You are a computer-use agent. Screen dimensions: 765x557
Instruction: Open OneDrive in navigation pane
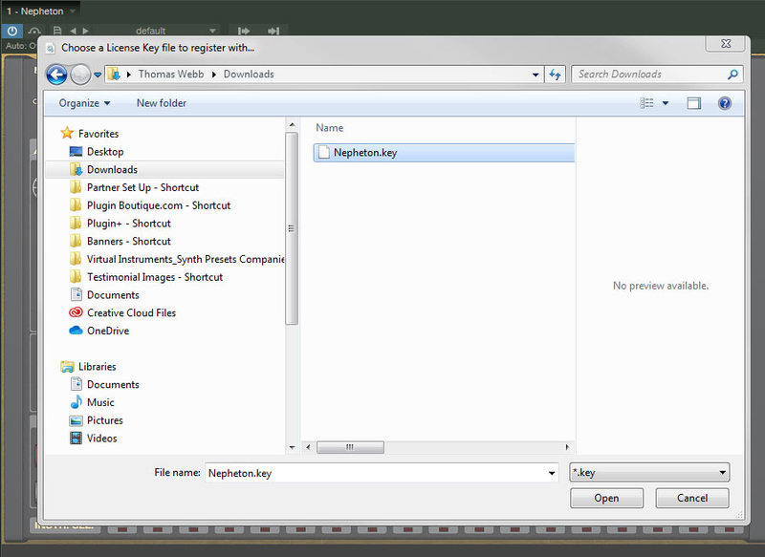coord(107,331)
